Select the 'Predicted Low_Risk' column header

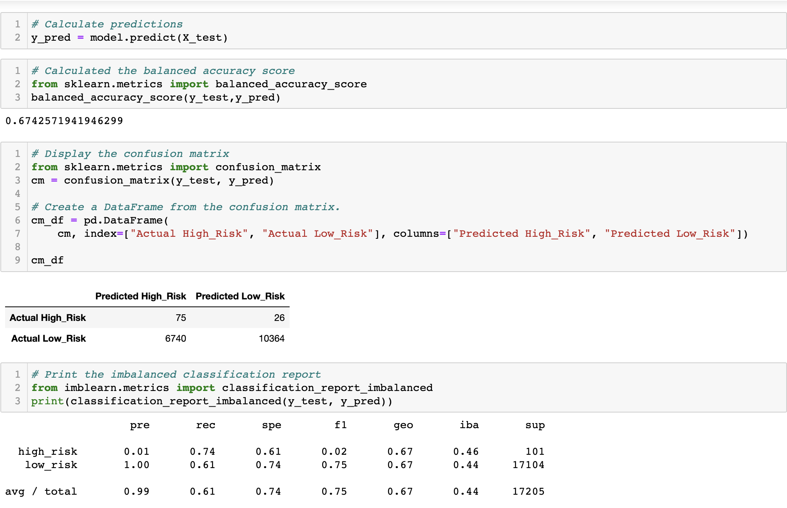coord(239,296)
